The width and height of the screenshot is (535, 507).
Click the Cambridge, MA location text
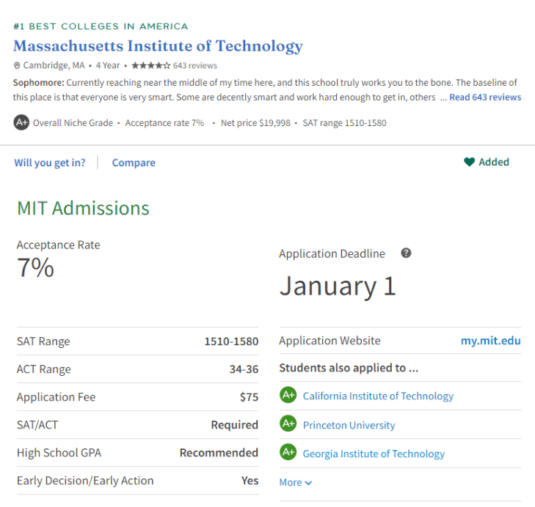click(54, 65)
